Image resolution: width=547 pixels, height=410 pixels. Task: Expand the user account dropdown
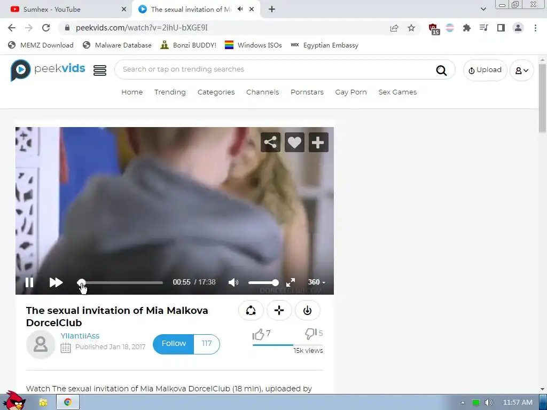522,70
